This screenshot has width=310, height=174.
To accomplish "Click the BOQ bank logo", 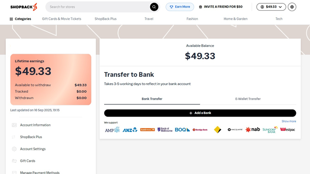I will (x=182, y=130).
